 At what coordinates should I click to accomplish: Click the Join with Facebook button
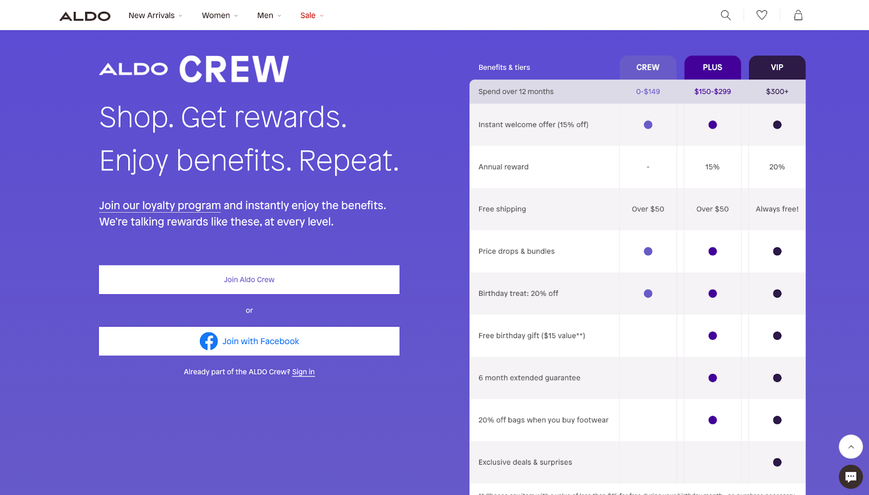[249, 341]
